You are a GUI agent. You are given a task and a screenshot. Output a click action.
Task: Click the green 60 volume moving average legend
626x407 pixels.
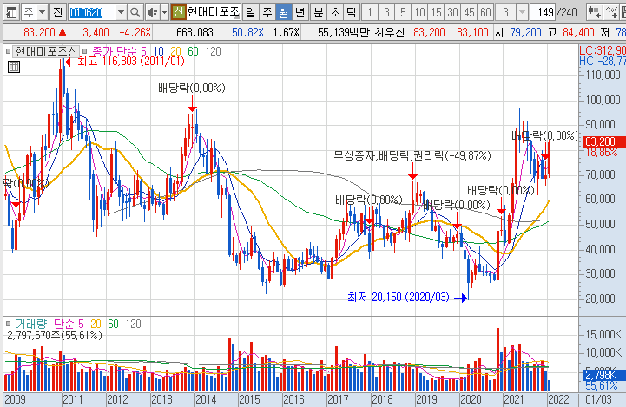click(x=114, y=324)
